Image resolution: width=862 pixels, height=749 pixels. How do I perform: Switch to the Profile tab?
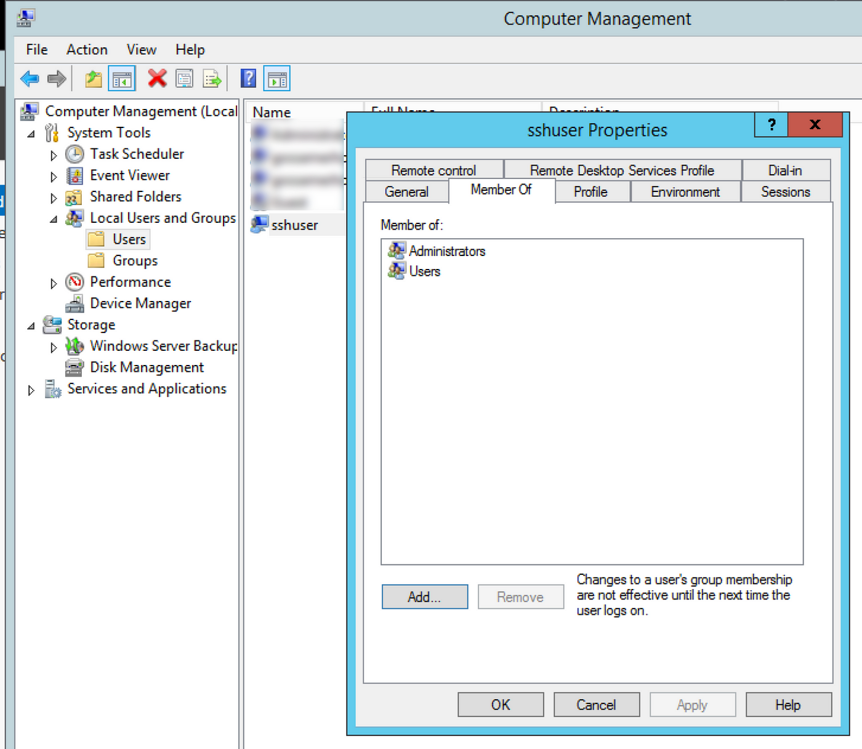point(591,191)
